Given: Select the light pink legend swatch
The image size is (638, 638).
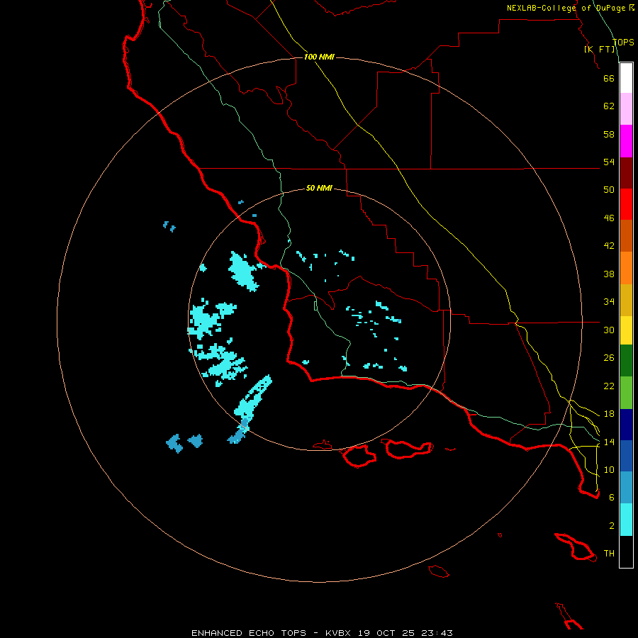Looking at the screenshot, I should coord(626,109).
